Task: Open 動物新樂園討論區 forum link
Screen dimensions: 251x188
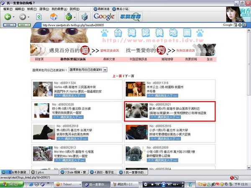Action: pyautogui.click(x=73, y=59)
